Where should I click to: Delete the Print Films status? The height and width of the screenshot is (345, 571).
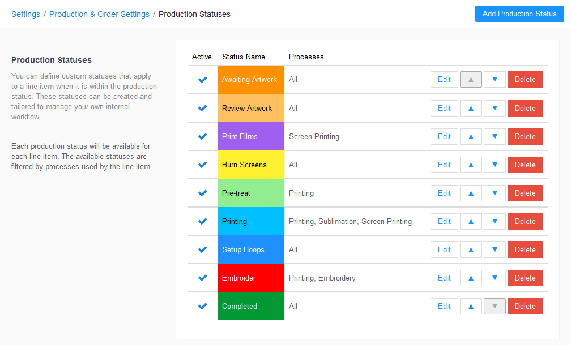525,136
